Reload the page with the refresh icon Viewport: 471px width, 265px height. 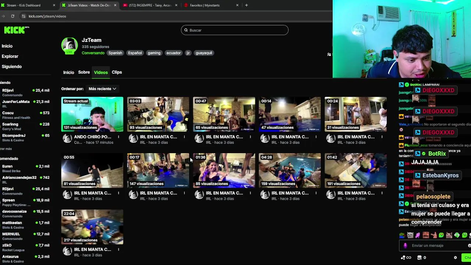13,16
